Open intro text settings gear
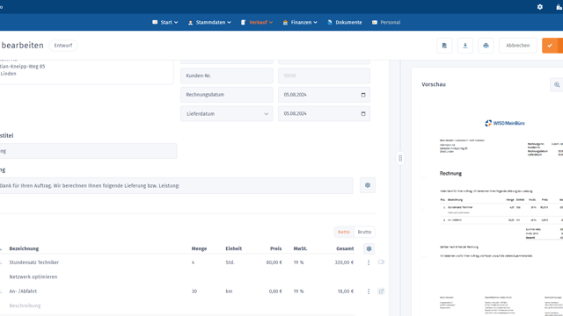 click(x=368, y=185)
